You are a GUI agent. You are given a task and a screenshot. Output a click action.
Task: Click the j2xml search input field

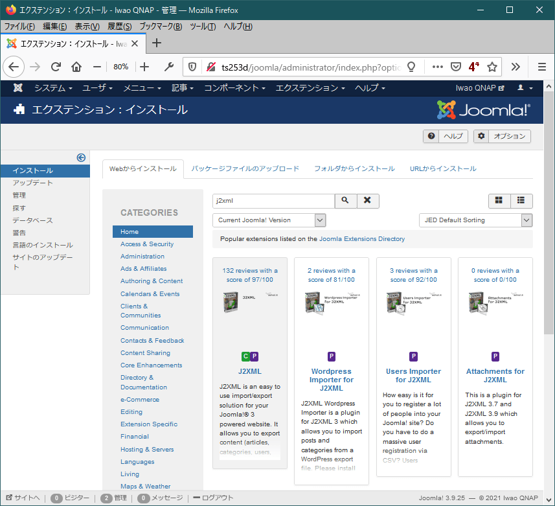tap(273, 201)
